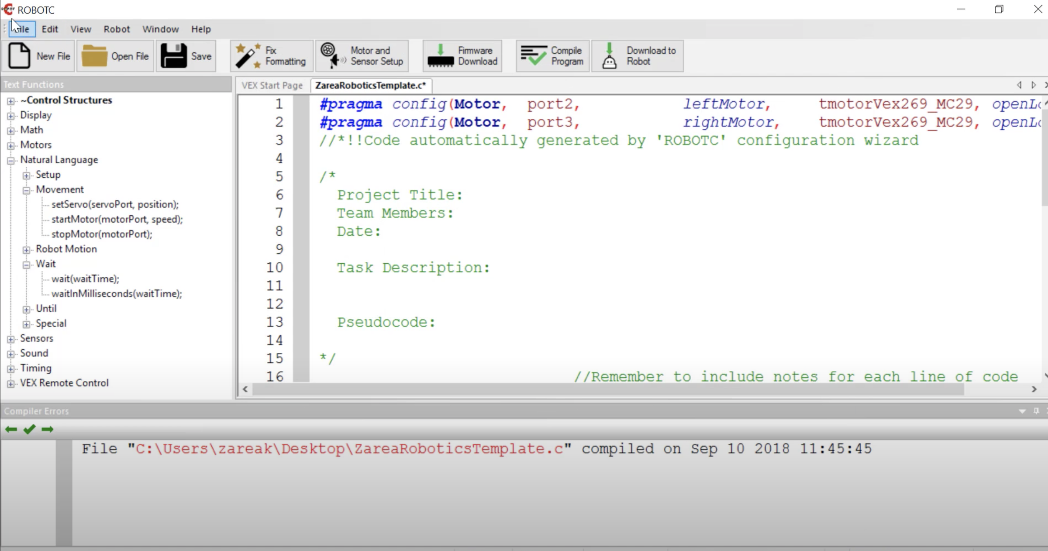Image resolution: width=1048 pixels, height=551 pixels.
Task: Save the current program
Action: pos(186,56)
